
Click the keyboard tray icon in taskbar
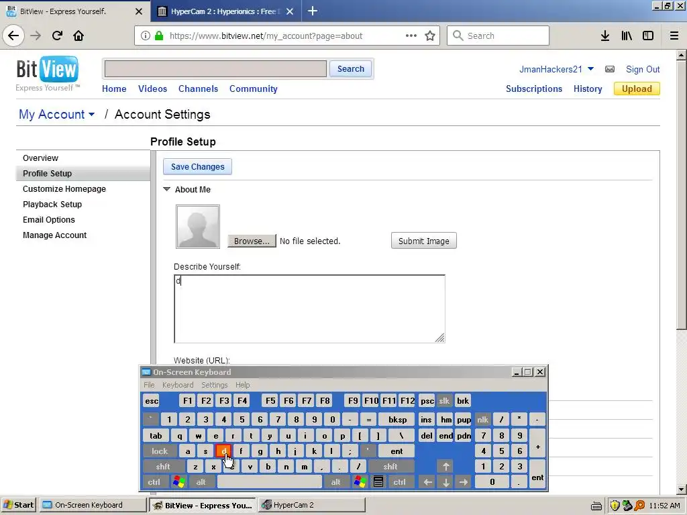596,506
